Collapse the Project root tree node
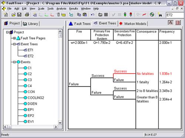The width and height of the screenshot is (185, 138). 7,32
